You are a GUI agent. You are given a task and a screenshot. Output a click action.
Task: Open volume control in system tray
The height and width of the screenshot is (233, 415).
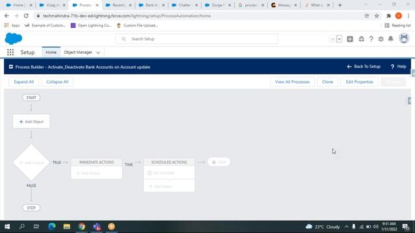pyautogui.click(x=375, y=227)
